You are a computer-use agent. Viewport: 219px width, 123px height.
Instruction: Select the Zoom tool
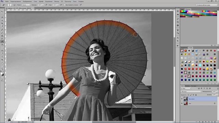click(2, 69)
